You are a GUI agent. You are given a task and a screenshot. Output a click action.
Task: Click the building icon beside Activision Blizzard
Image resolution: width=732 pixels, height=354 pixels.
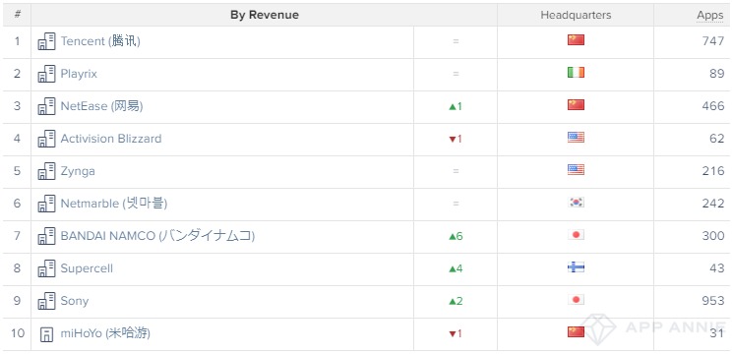click(x=46, y=139)
